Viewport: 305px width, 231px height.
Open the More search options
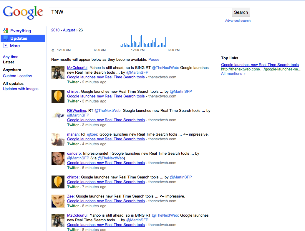click(15, 46)
